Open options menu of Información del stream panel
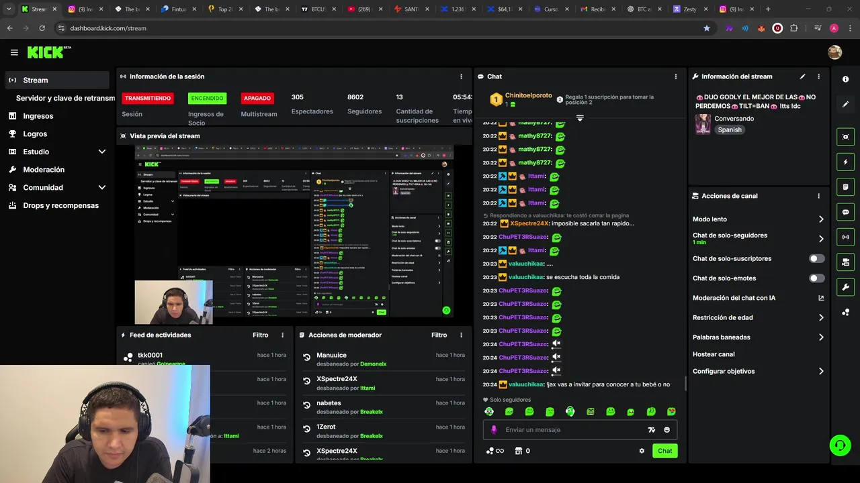Viewport: 860px width, 483px height. pos(818,76)
